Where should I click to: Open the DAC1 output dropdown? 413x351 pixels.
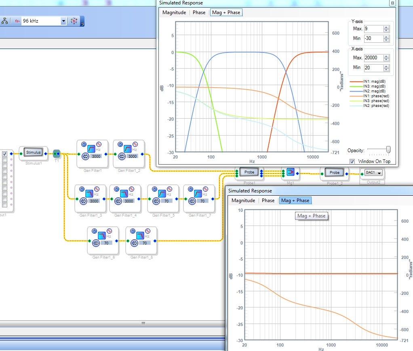pyautogui.click(x=379, y=173)
